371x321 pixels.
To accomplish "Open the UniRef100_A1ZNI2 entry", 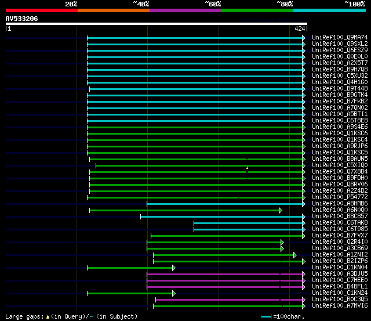I will (340, 255).
